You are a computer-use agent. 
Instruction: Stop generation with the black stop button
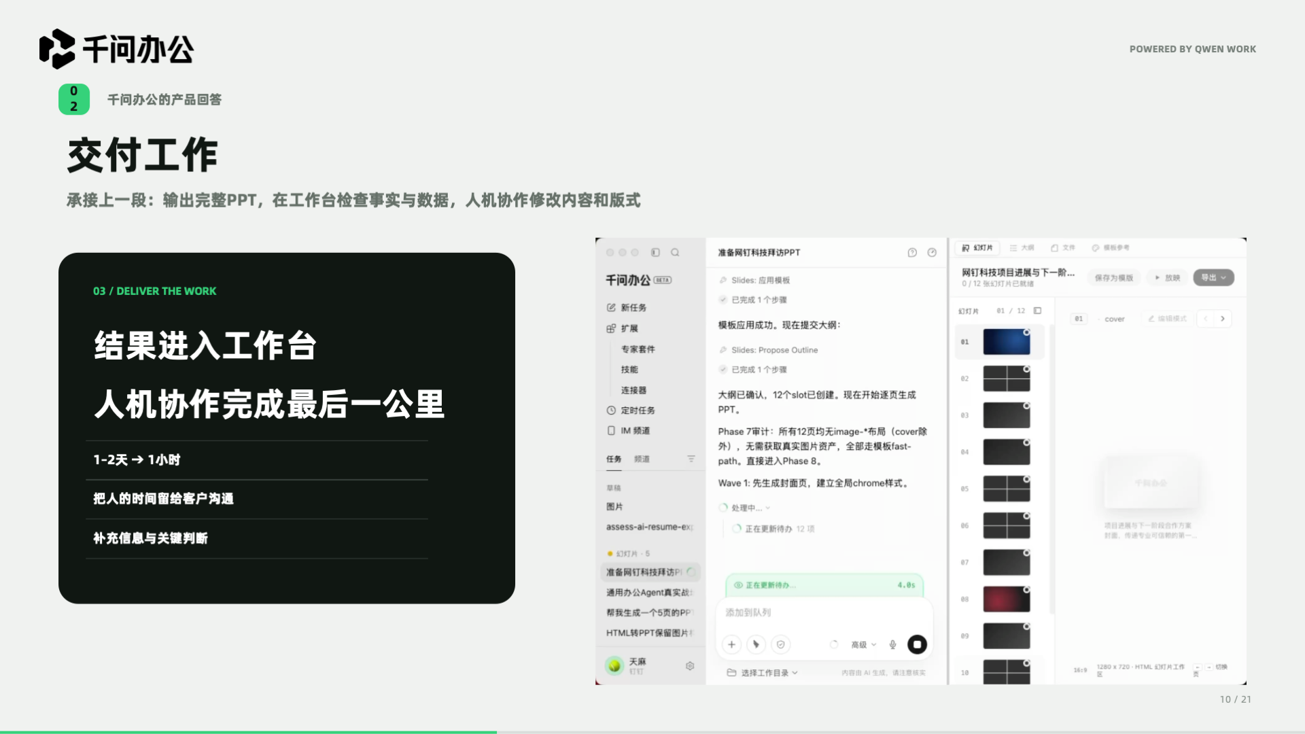pos(917,644)
